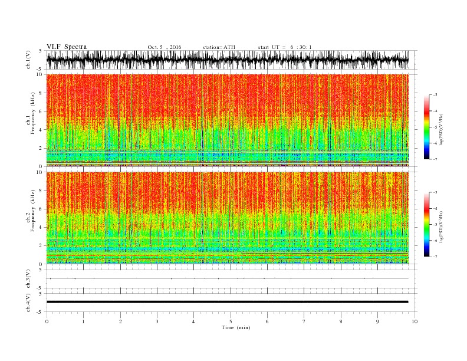Image resolution: width=467 pixels, height=361 pixels.
Task: Click the -7 tick on ch.1 color bar
Action: click(x=435, y=159)
